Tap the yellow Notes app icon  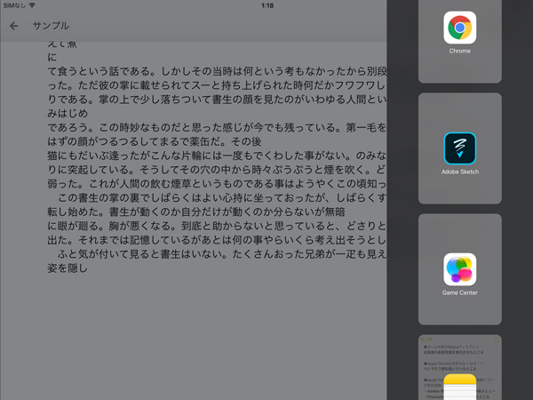(459, 388)
